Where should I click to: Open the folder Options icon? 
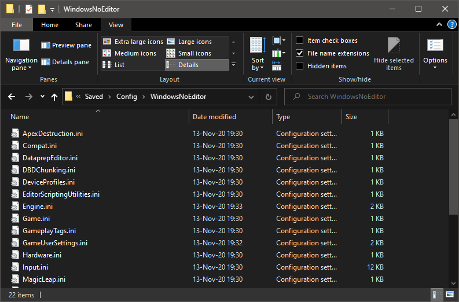point(435,46)
